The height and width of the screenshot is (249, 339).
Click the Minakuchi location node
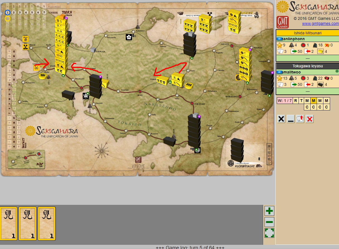click(x=73, y=79)
